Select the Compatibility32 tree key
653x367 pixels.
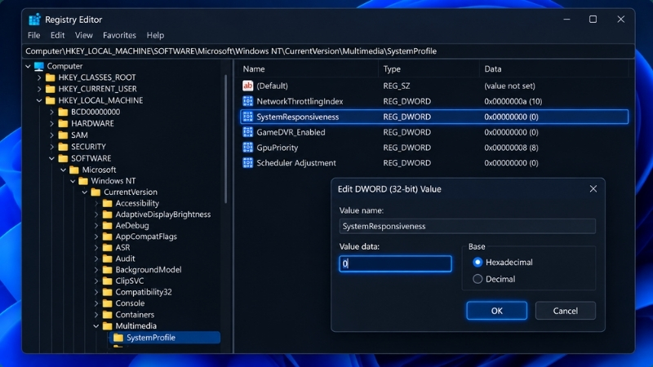tap(144, 292)
